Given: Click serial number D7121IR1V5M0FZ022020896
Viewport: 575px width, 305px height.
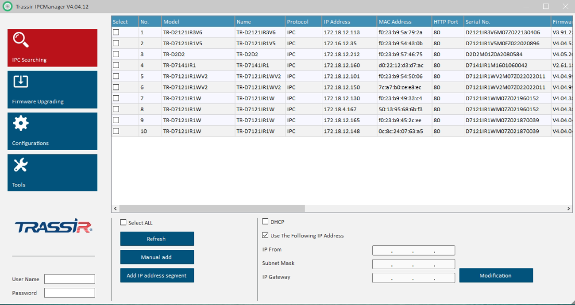Looking at the screenshot, I should click(x=503, y=43).
